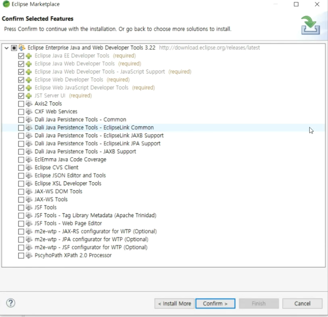Enable the Axis2 Tools checkbox
Viewport: 328px width, 317px height.
(21, 104)
